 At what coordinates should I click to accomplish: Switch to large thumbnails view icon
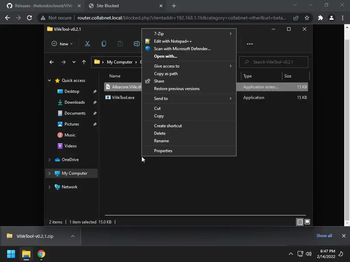point(307,222)
